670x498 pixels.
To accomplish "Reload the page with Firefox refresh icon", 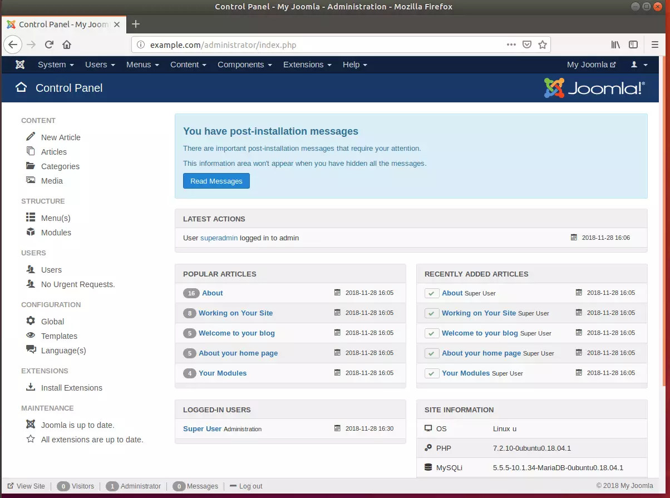I will point(49,45).
